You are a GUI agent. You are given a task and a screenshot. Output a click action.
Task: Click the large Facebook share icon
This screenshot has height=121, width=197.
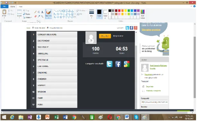pyautogui.click(x=118, y=64)
